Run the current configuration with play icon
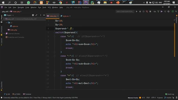Image resolution: width=178 pixels, height=100 pixels. click(x=137, y=11)
